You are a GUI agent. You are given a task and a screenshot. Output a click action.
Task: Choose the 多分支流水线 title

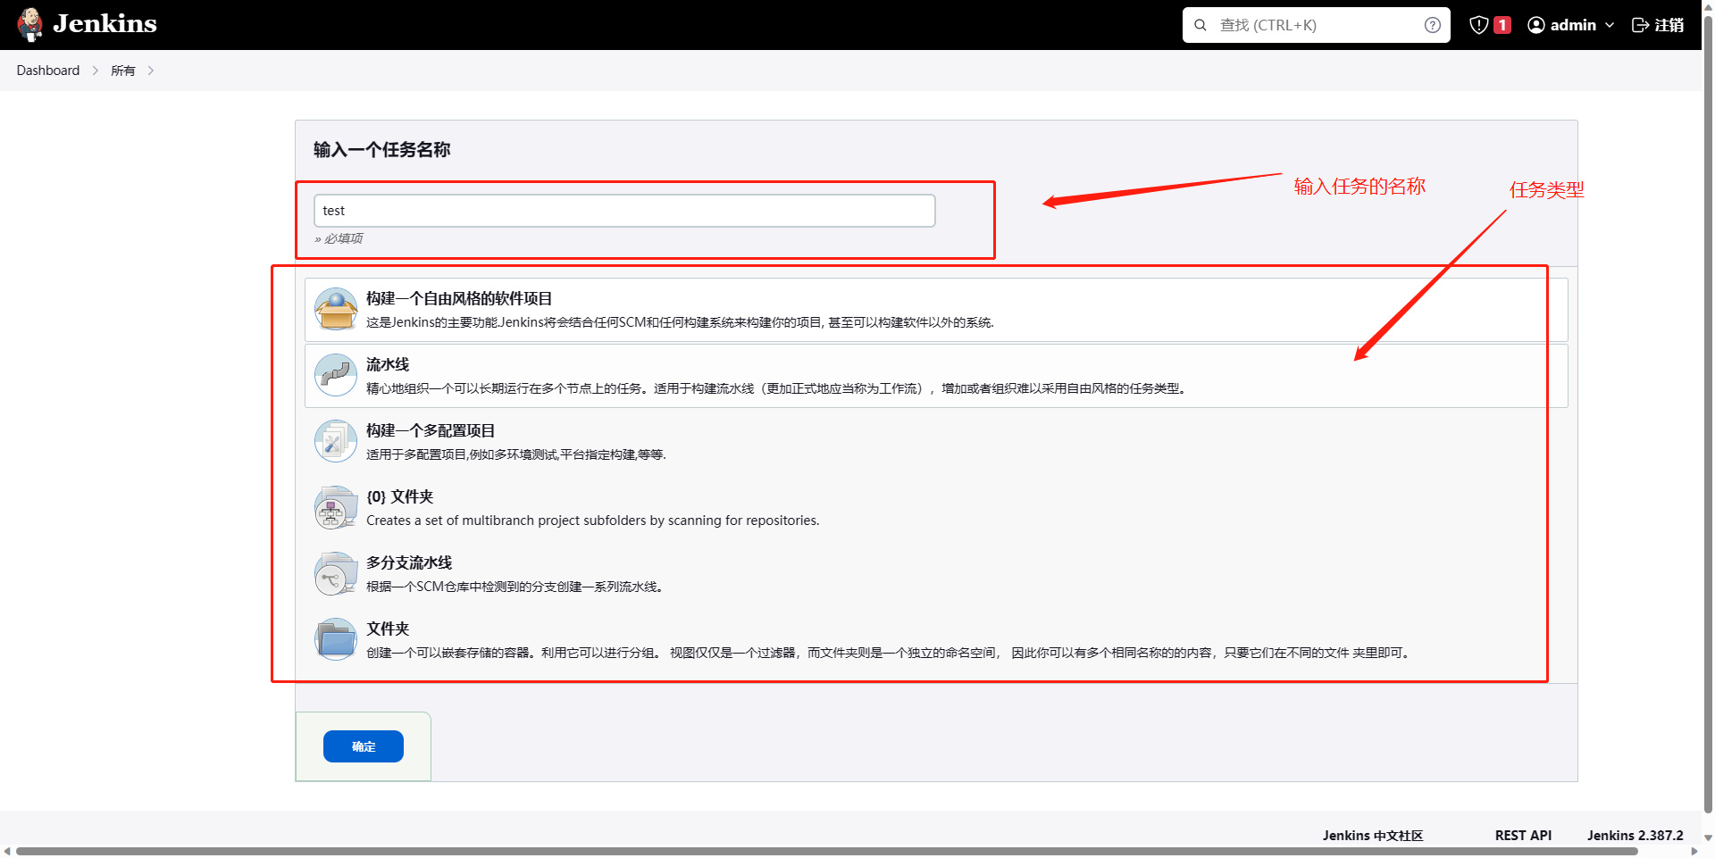[409, 562]
